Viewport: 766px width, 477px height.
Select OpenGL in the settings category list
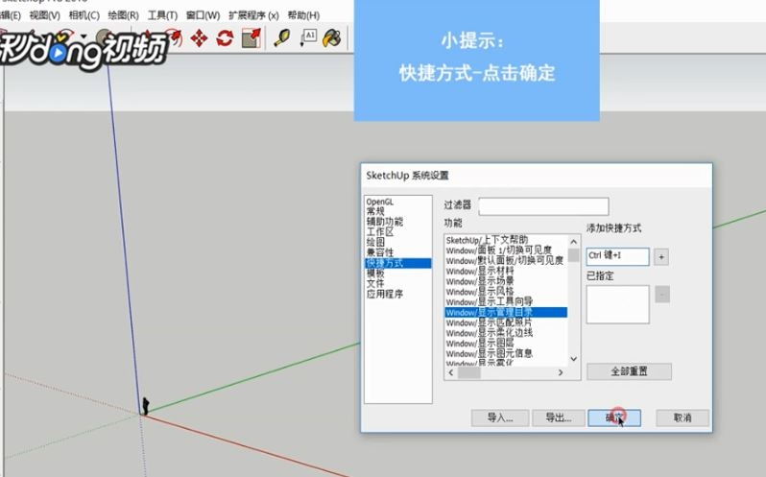(x=379, y=202)
